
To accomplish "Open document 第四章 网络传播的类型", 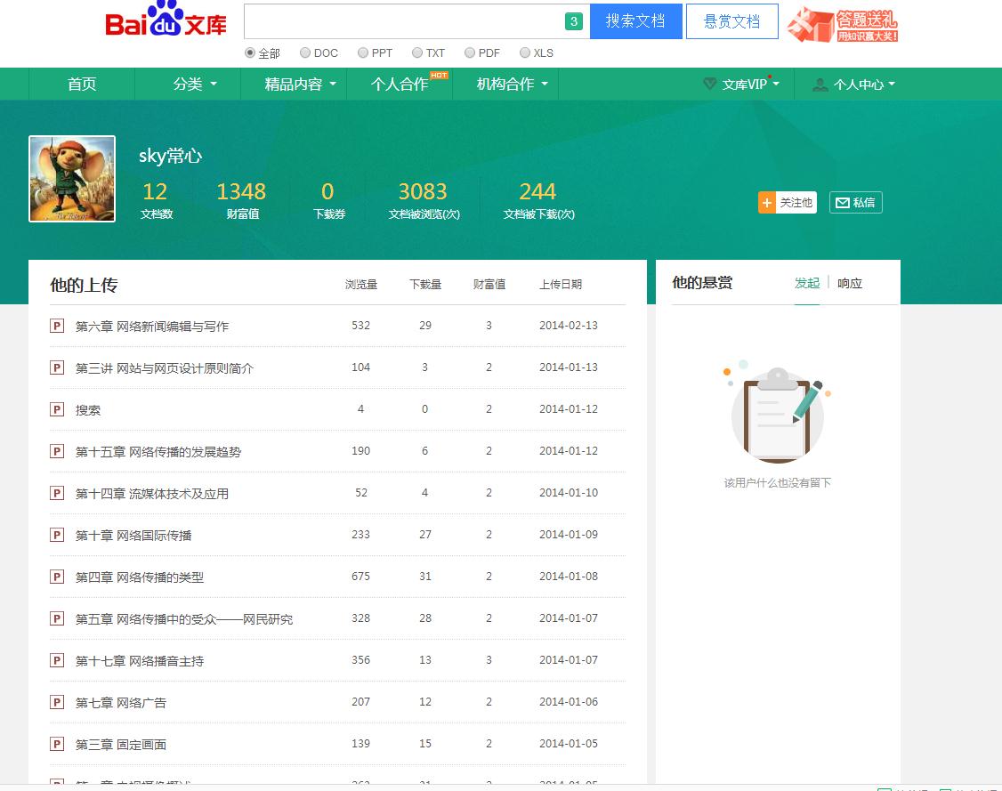I will click(x=140, y=577).
